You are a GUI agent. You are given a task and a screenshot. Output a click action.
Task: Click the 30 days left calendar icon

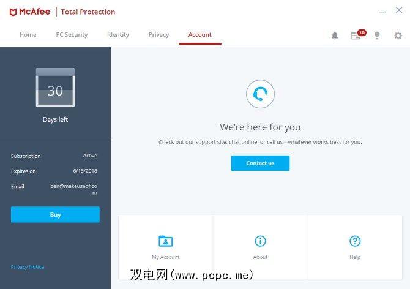click(x=56, y=88)
